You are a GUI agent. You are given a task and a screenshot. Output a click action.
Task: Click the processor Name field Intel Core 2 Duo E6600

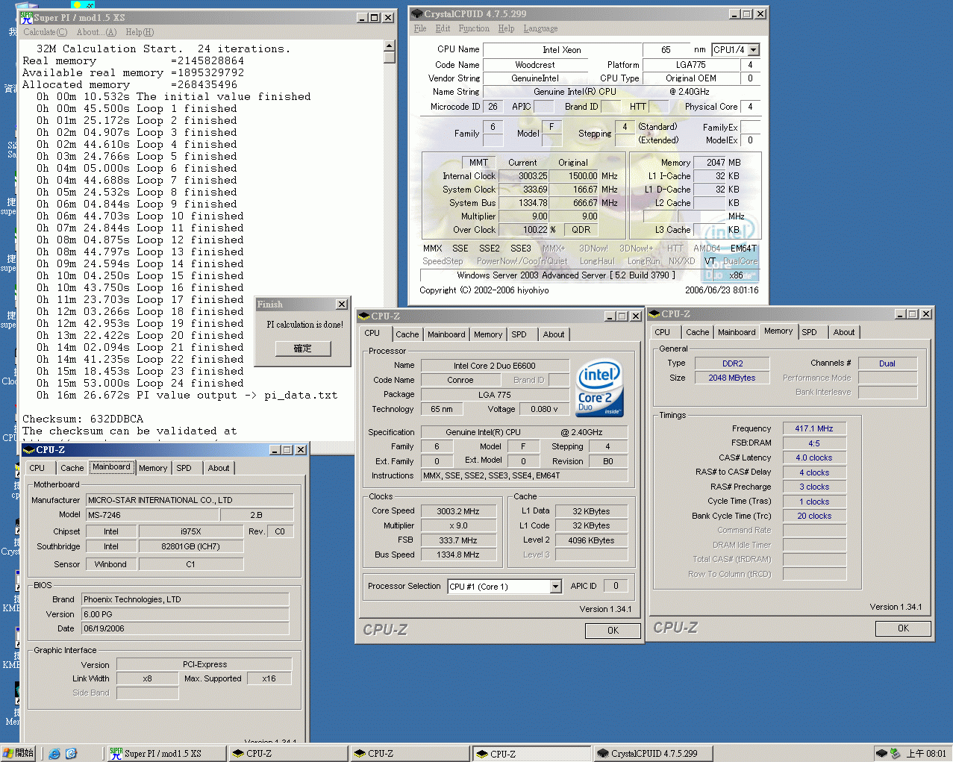pyautogui.click(x=495, y=366)
